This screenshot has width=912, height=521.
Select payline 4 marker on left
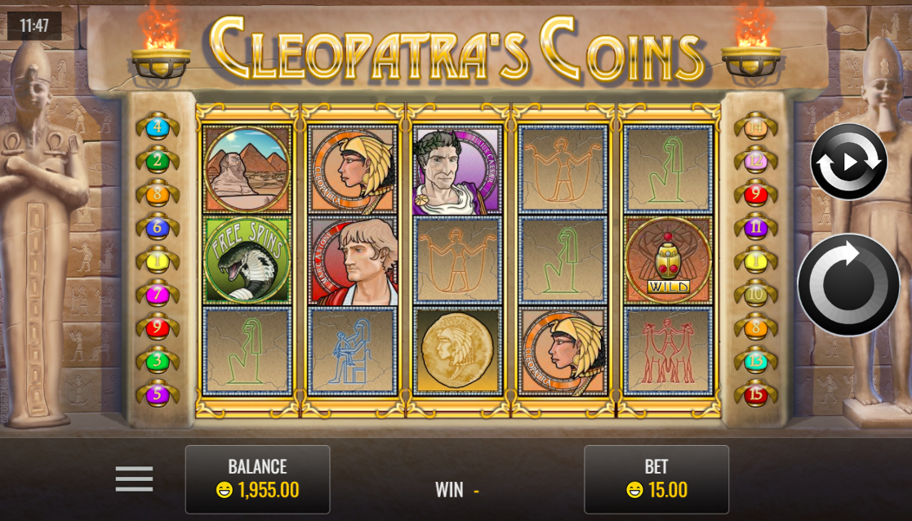(158, 127)
